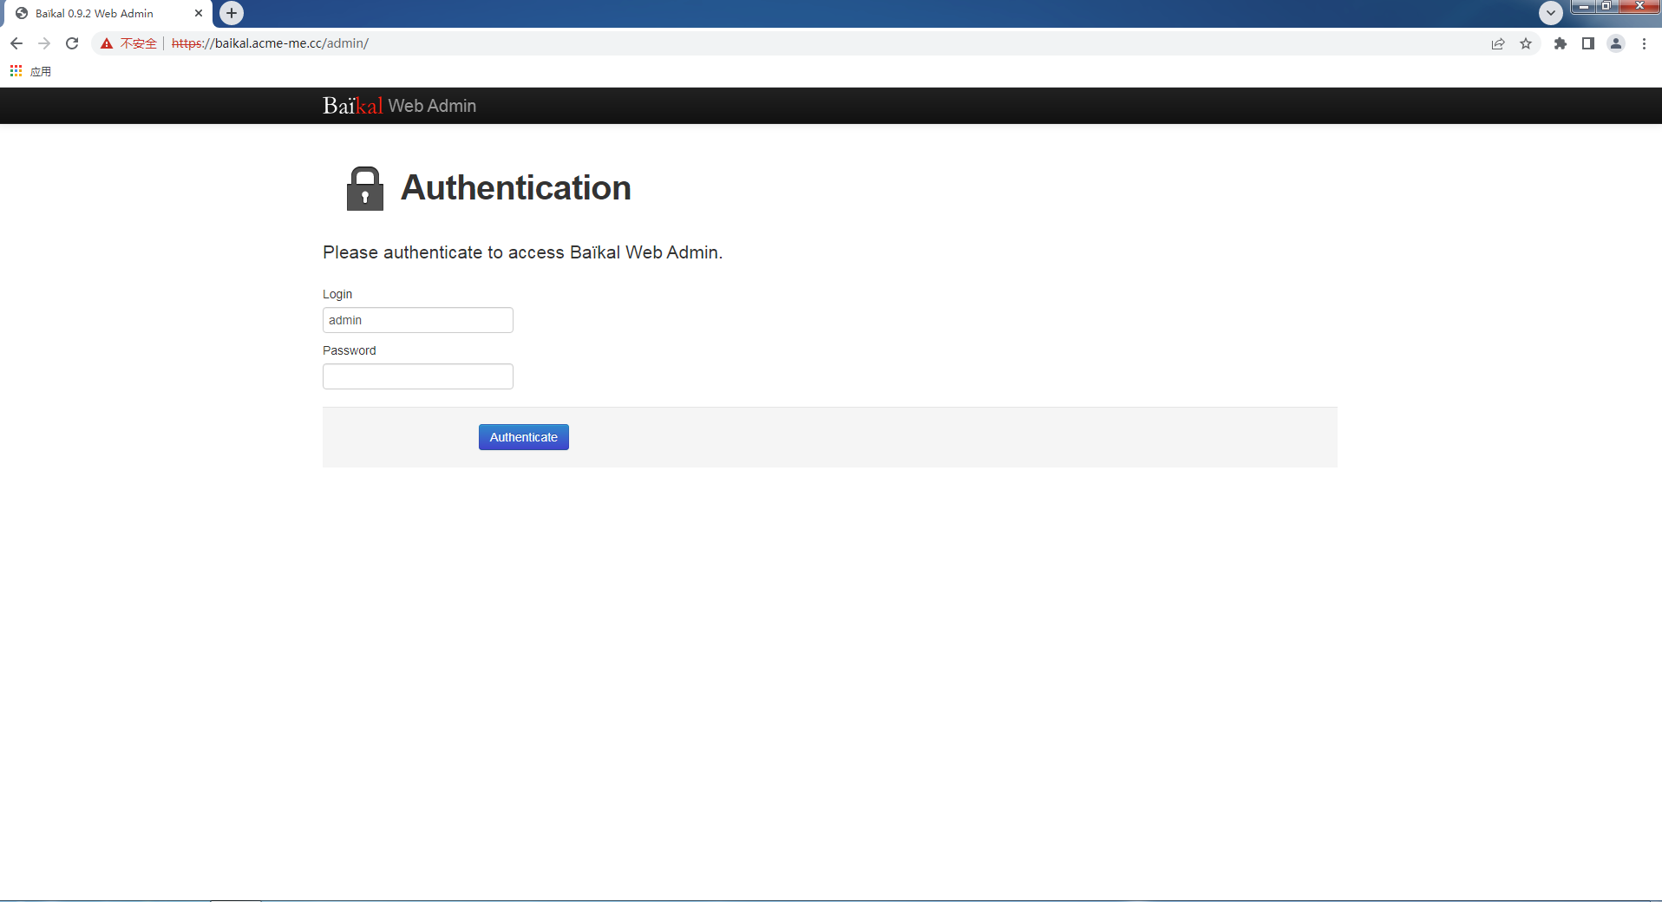Screen dimensions: 1662x902
Task: Click the Authentication heading text
Action: [516, 187]
